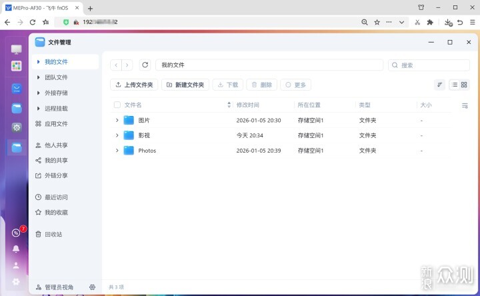Expand 我的文件 in sidebar
The image size is (480, 296).
[38, 62]
